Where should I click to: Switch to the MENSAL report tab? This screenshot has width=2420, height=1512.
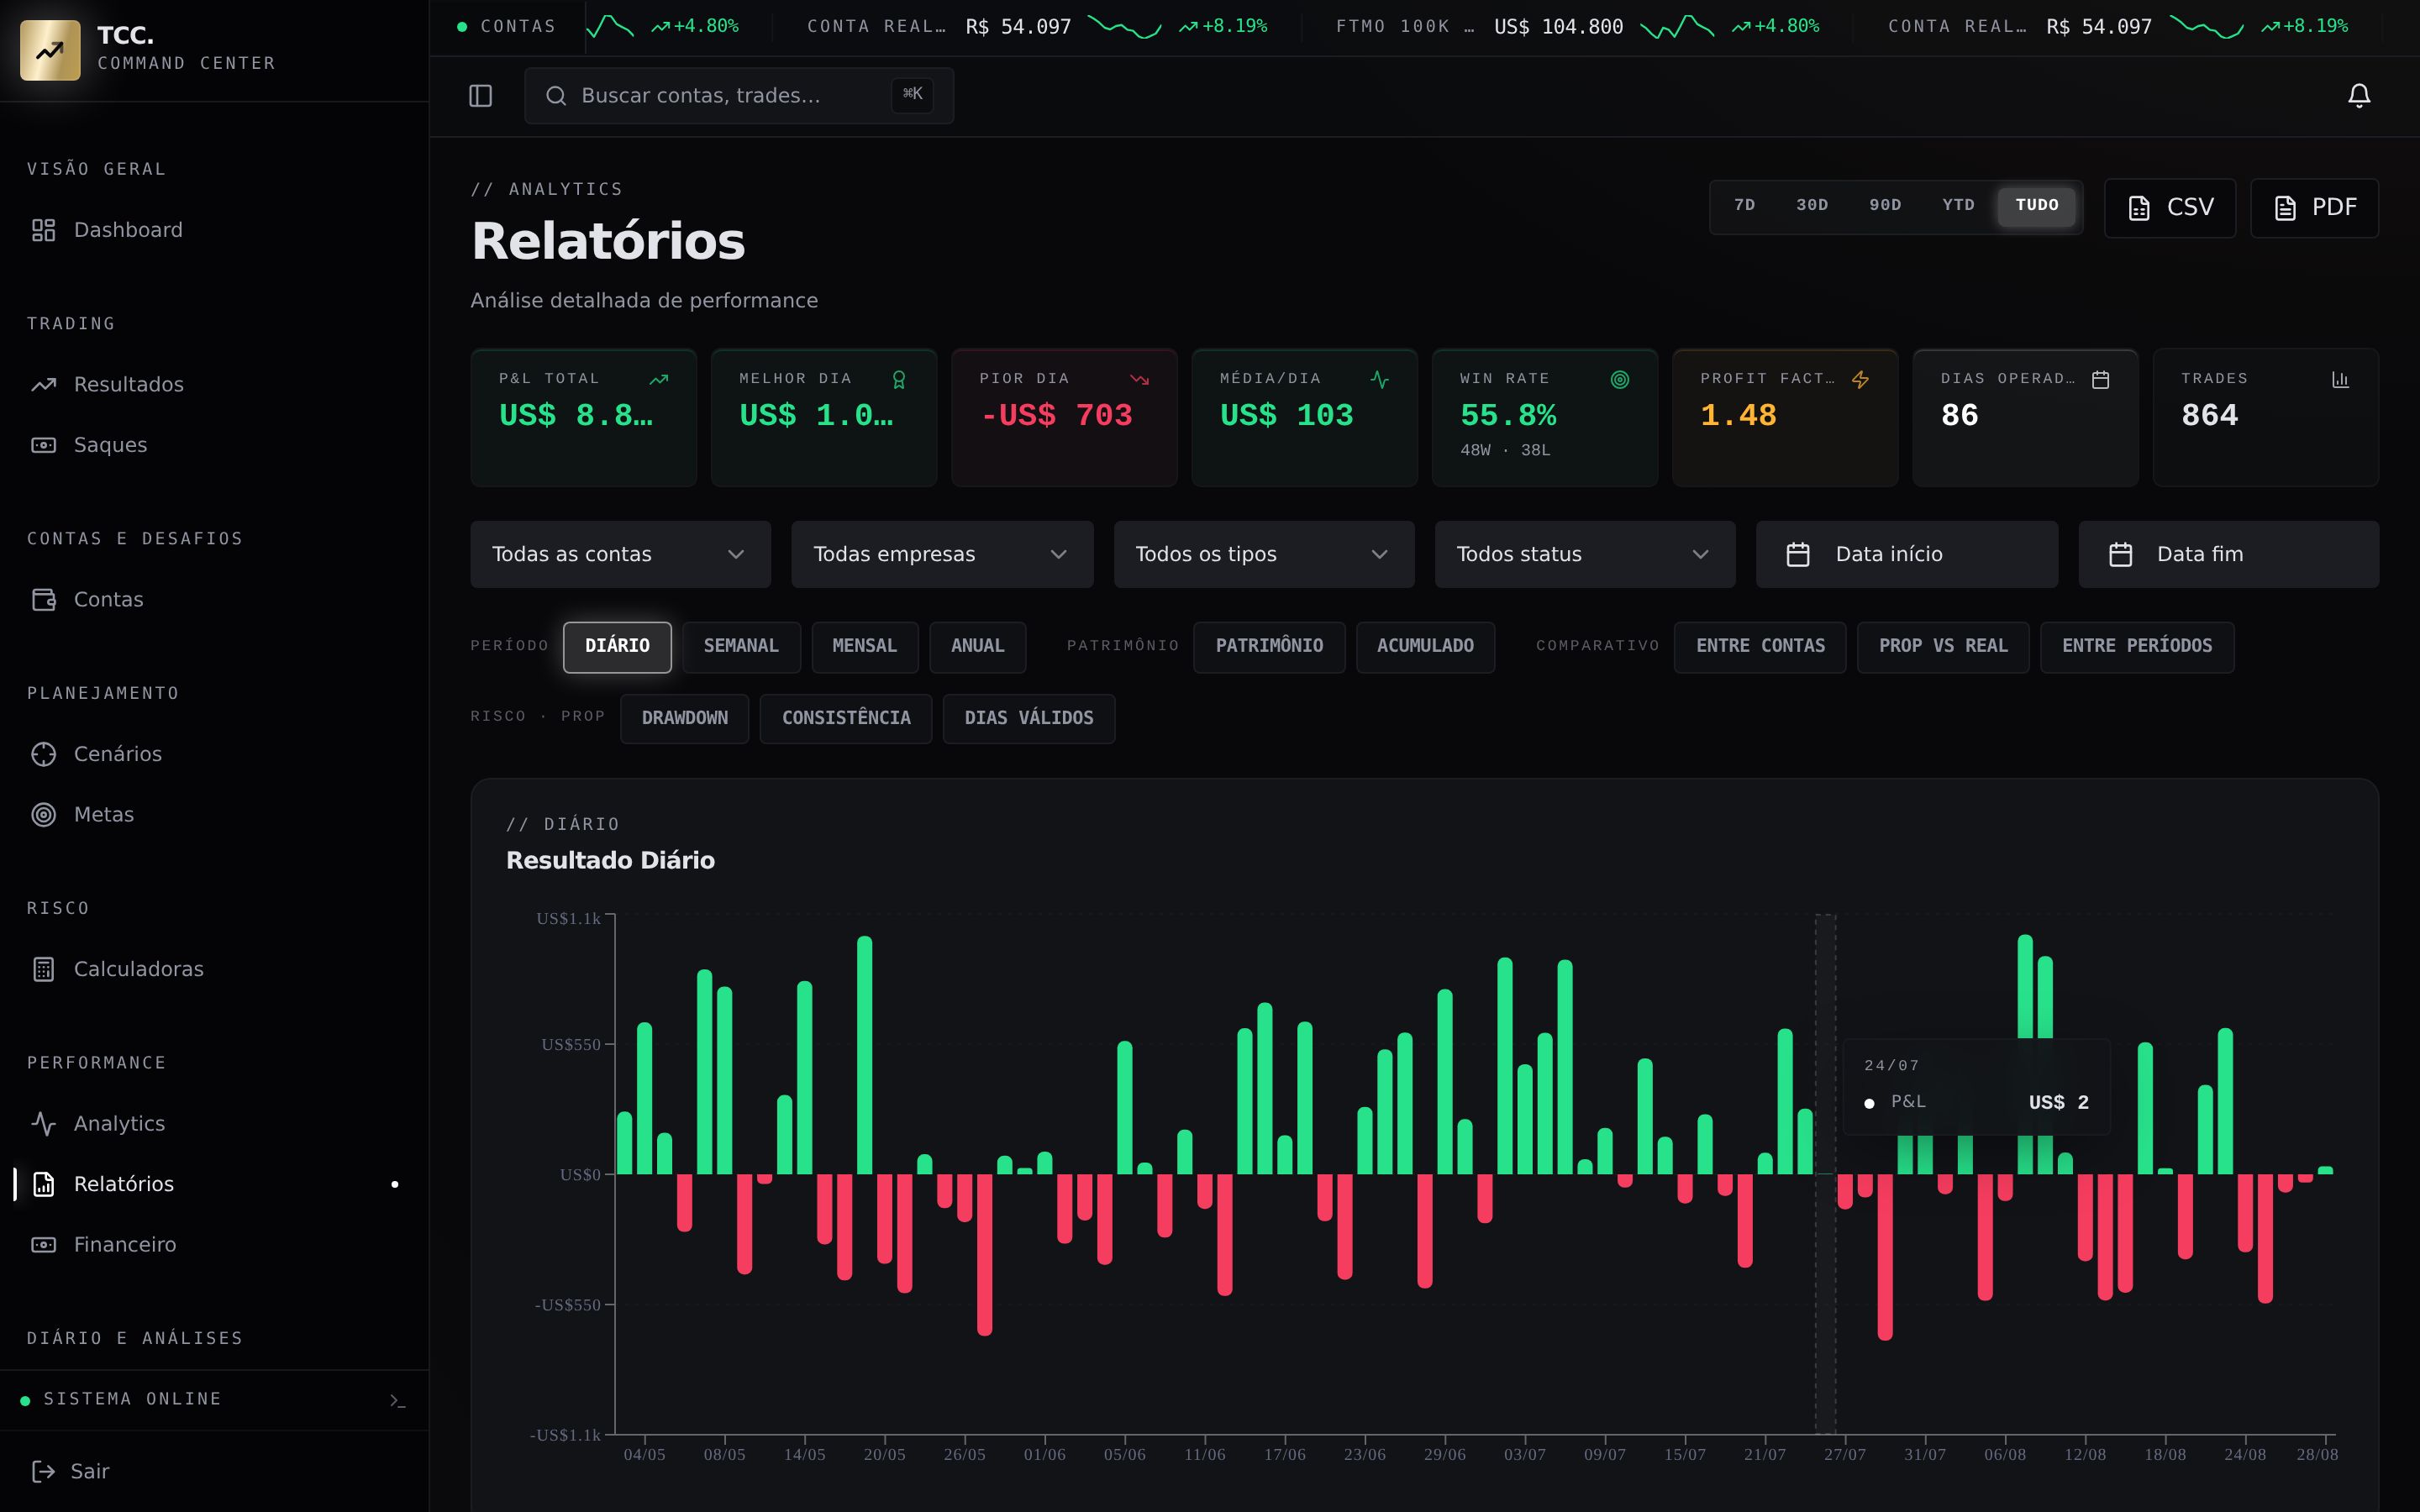pyautogui.click(x=865, y=646)
